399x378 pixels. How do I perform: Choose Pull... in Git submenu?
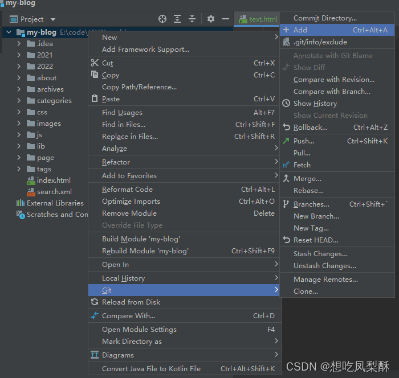tap(337, 153)
